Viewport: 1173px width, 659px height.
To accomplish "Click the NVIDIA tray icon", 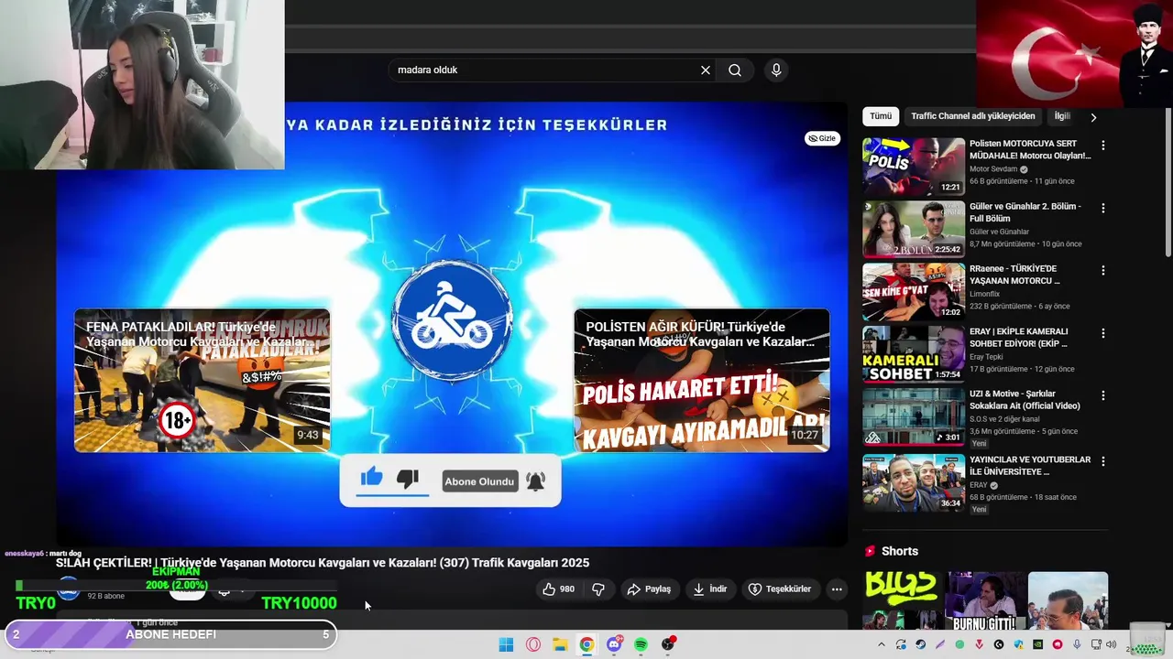I will (x=1037, y=644).
